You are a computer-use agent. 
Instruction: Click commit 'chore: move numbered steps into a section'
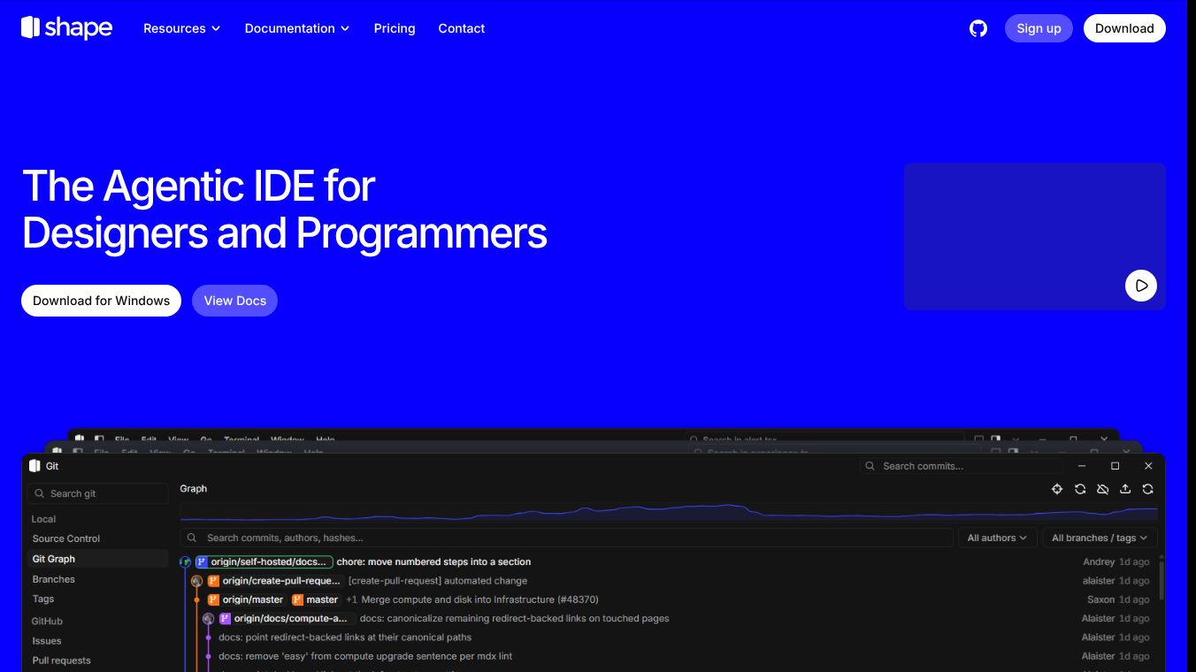[x=433, y=561]
